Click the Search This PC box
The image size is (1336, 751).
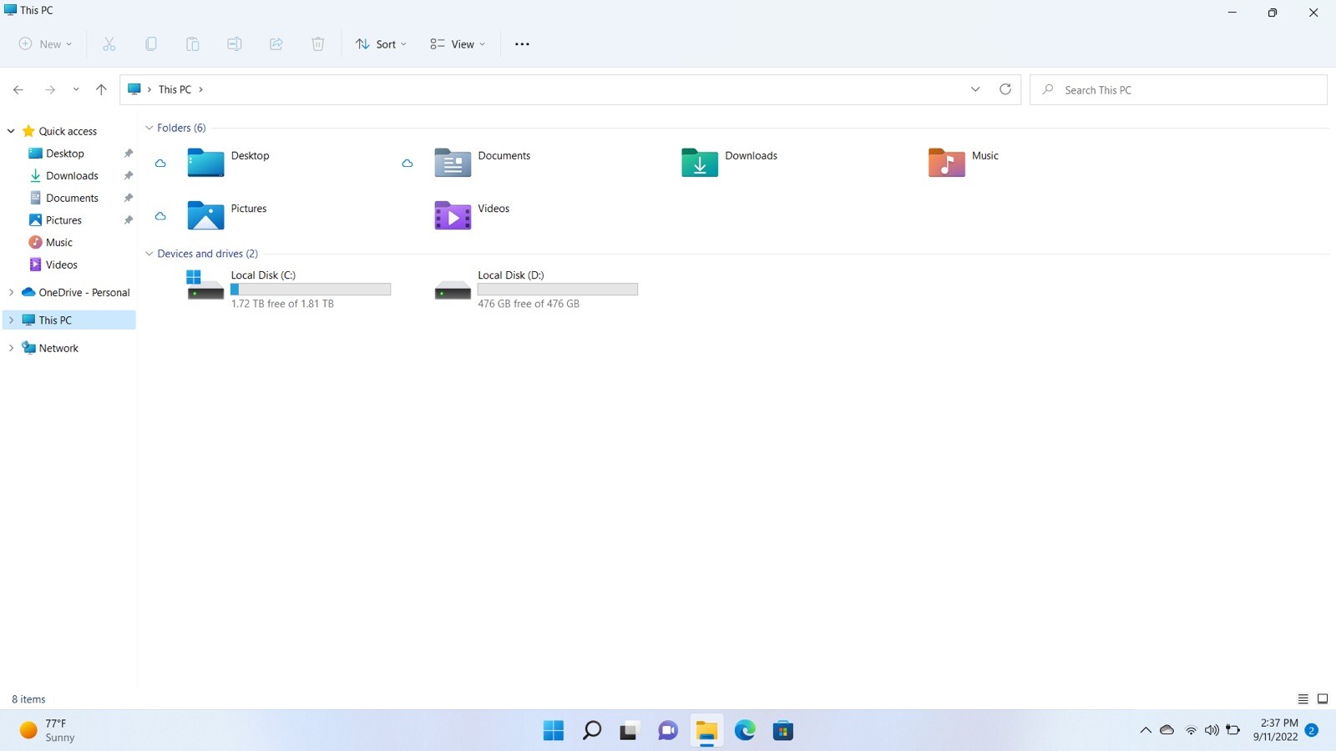click(1178, 90)
